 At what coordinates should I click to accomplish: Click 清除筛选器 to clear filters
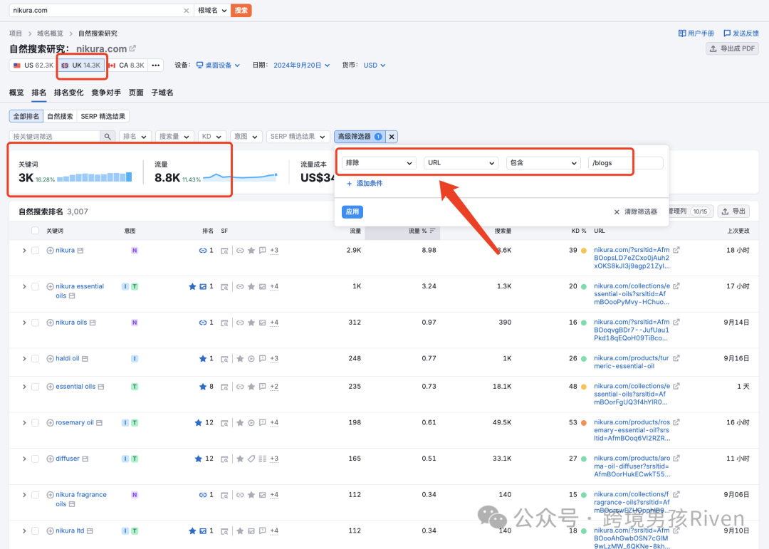click(x=635, y=212)
